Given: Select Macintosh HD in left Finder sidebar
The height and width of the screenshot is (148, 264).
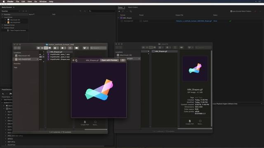Looking at the screenshot, I should tap(24, 55).
